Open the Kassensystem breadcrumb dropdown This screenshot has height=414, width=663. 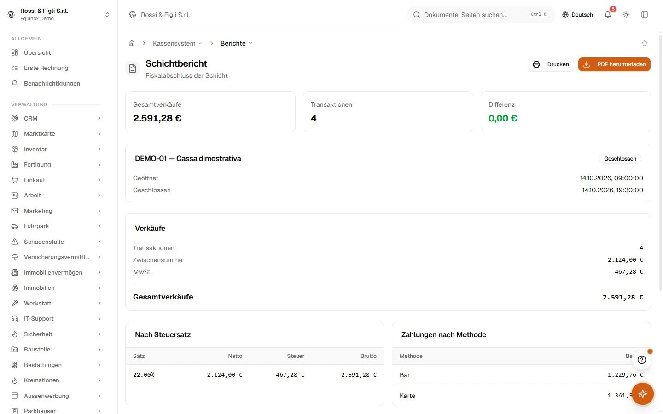[x=177, y=43]
